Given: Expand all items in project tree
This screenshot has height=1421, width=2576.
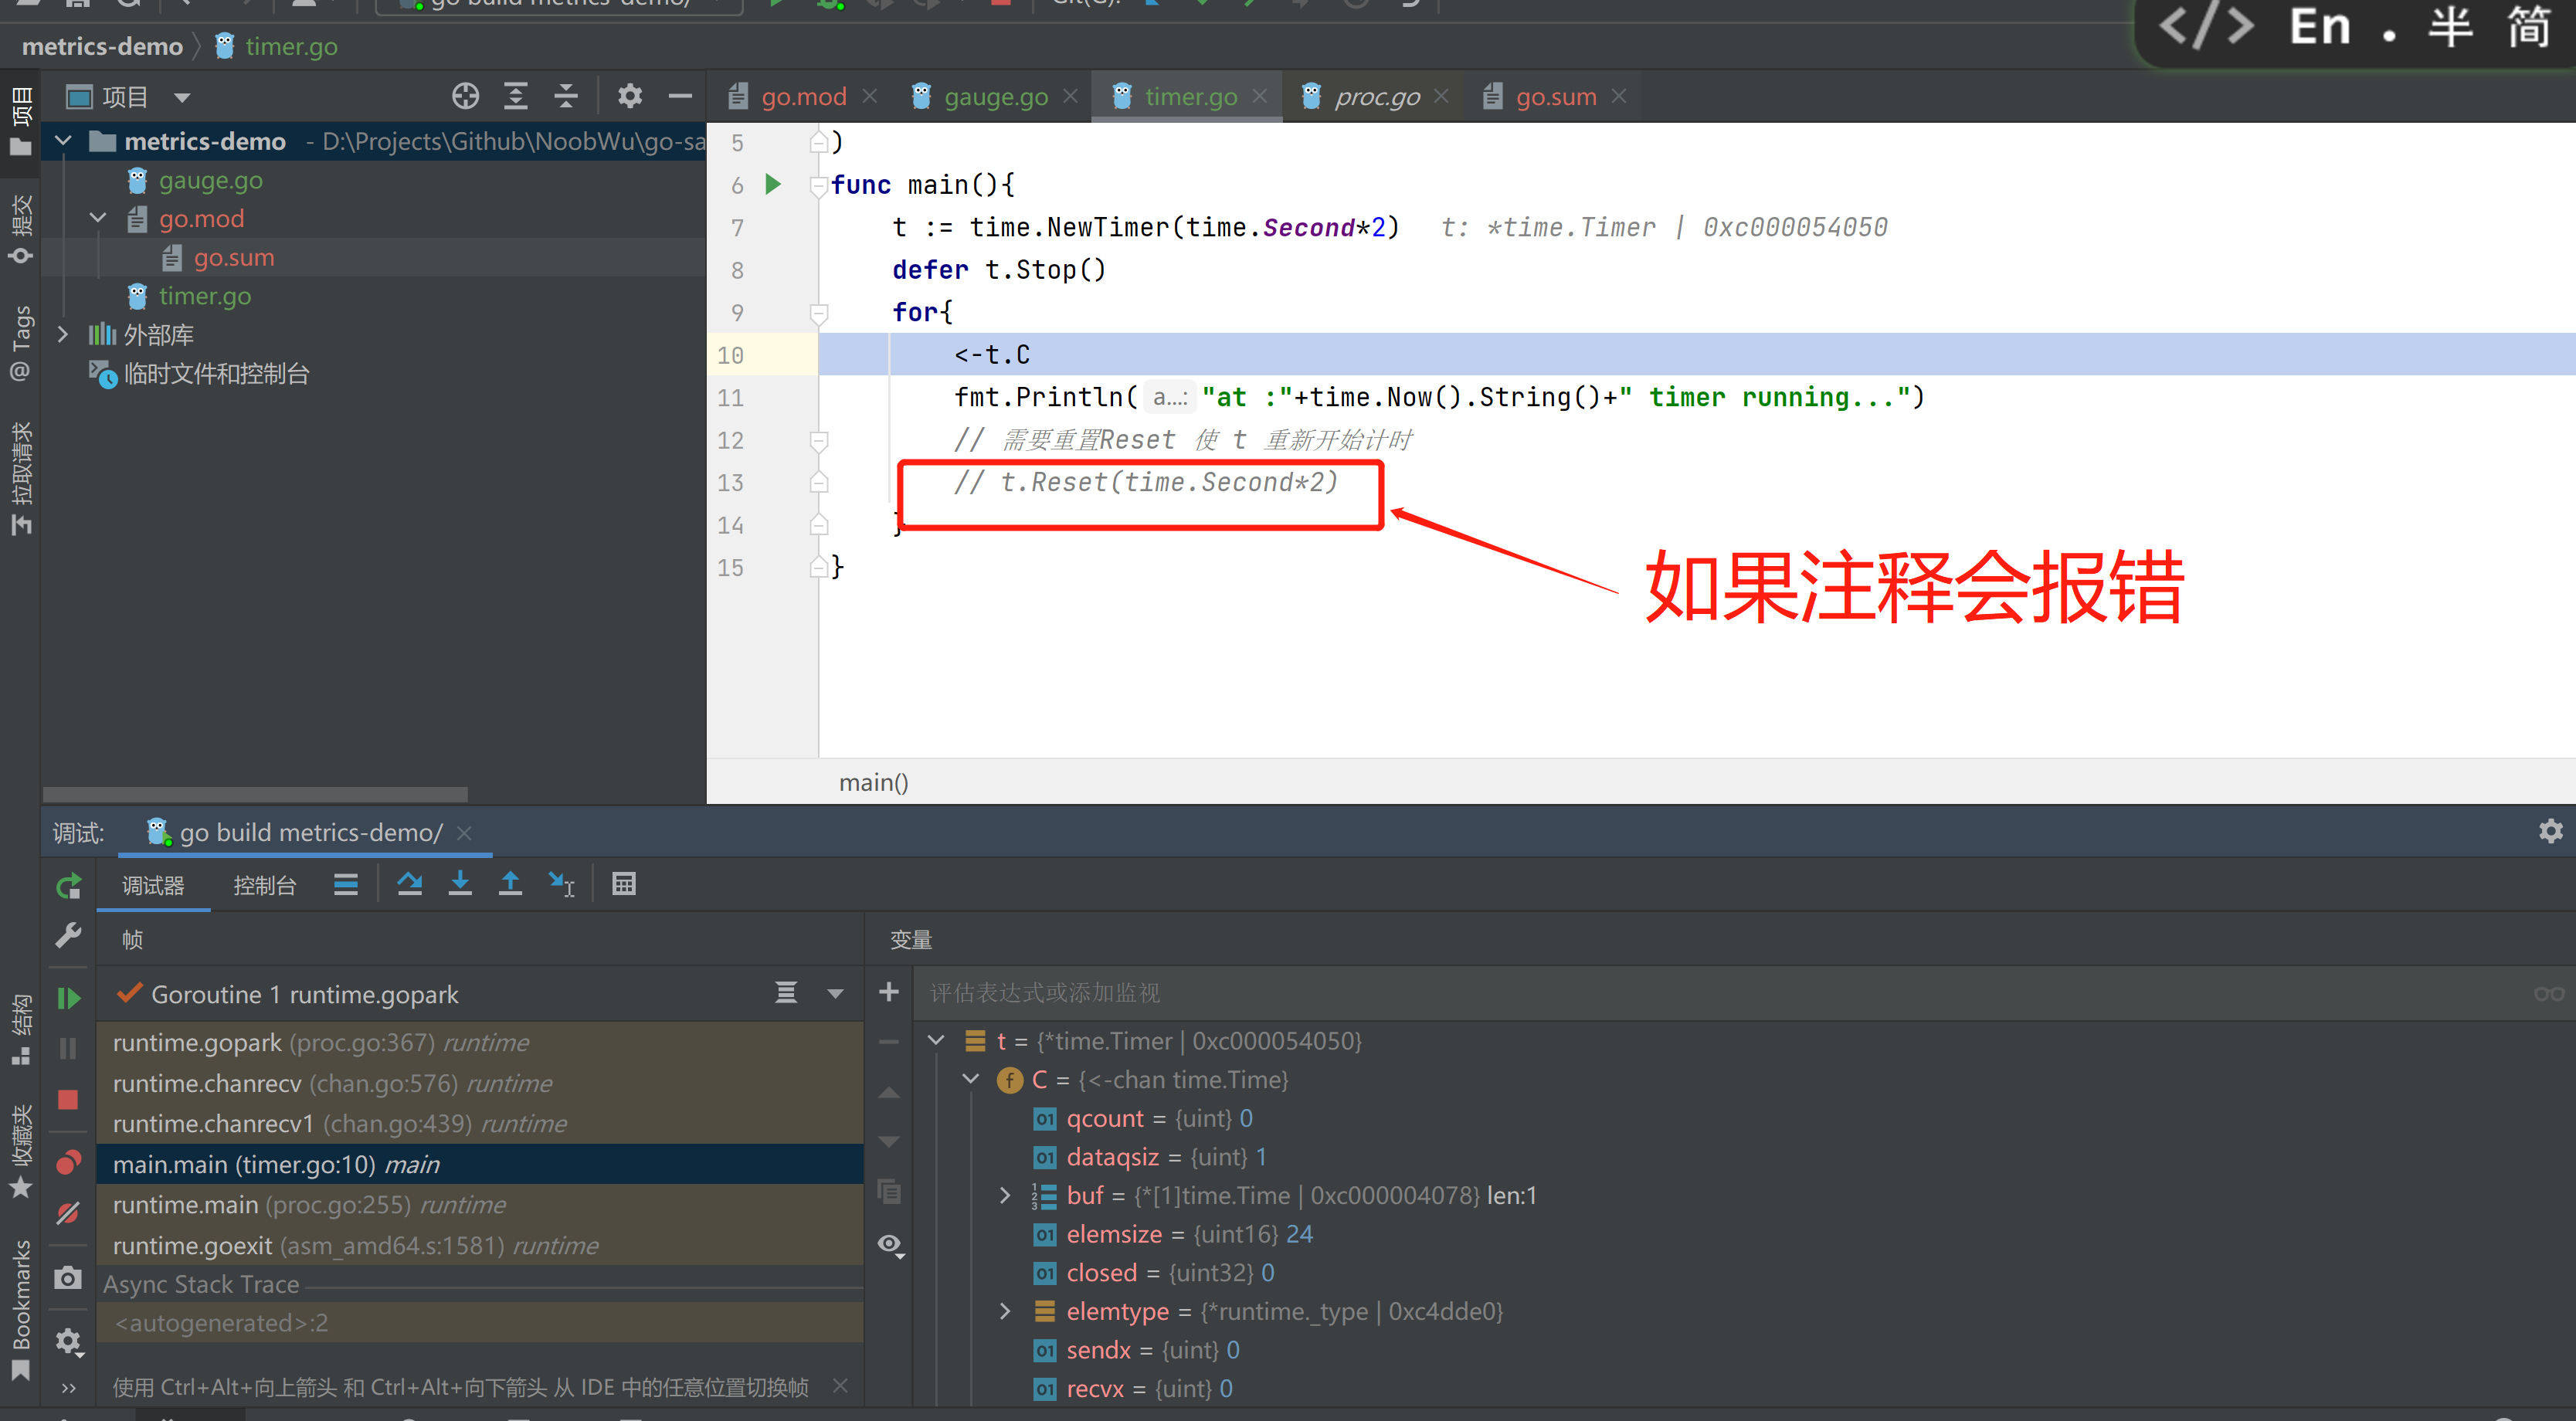Looking at the screenshot, I should point(515,96).
